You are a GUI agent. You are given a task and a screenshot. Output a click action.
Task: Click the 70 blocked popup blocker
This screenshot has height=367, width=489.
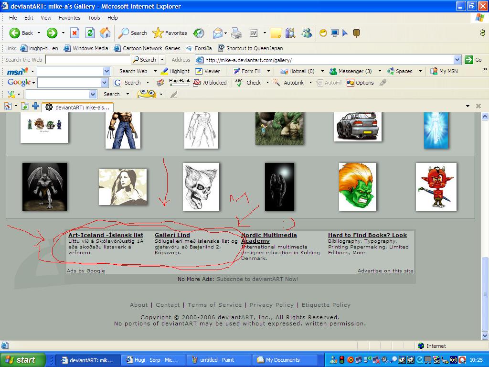210,83
